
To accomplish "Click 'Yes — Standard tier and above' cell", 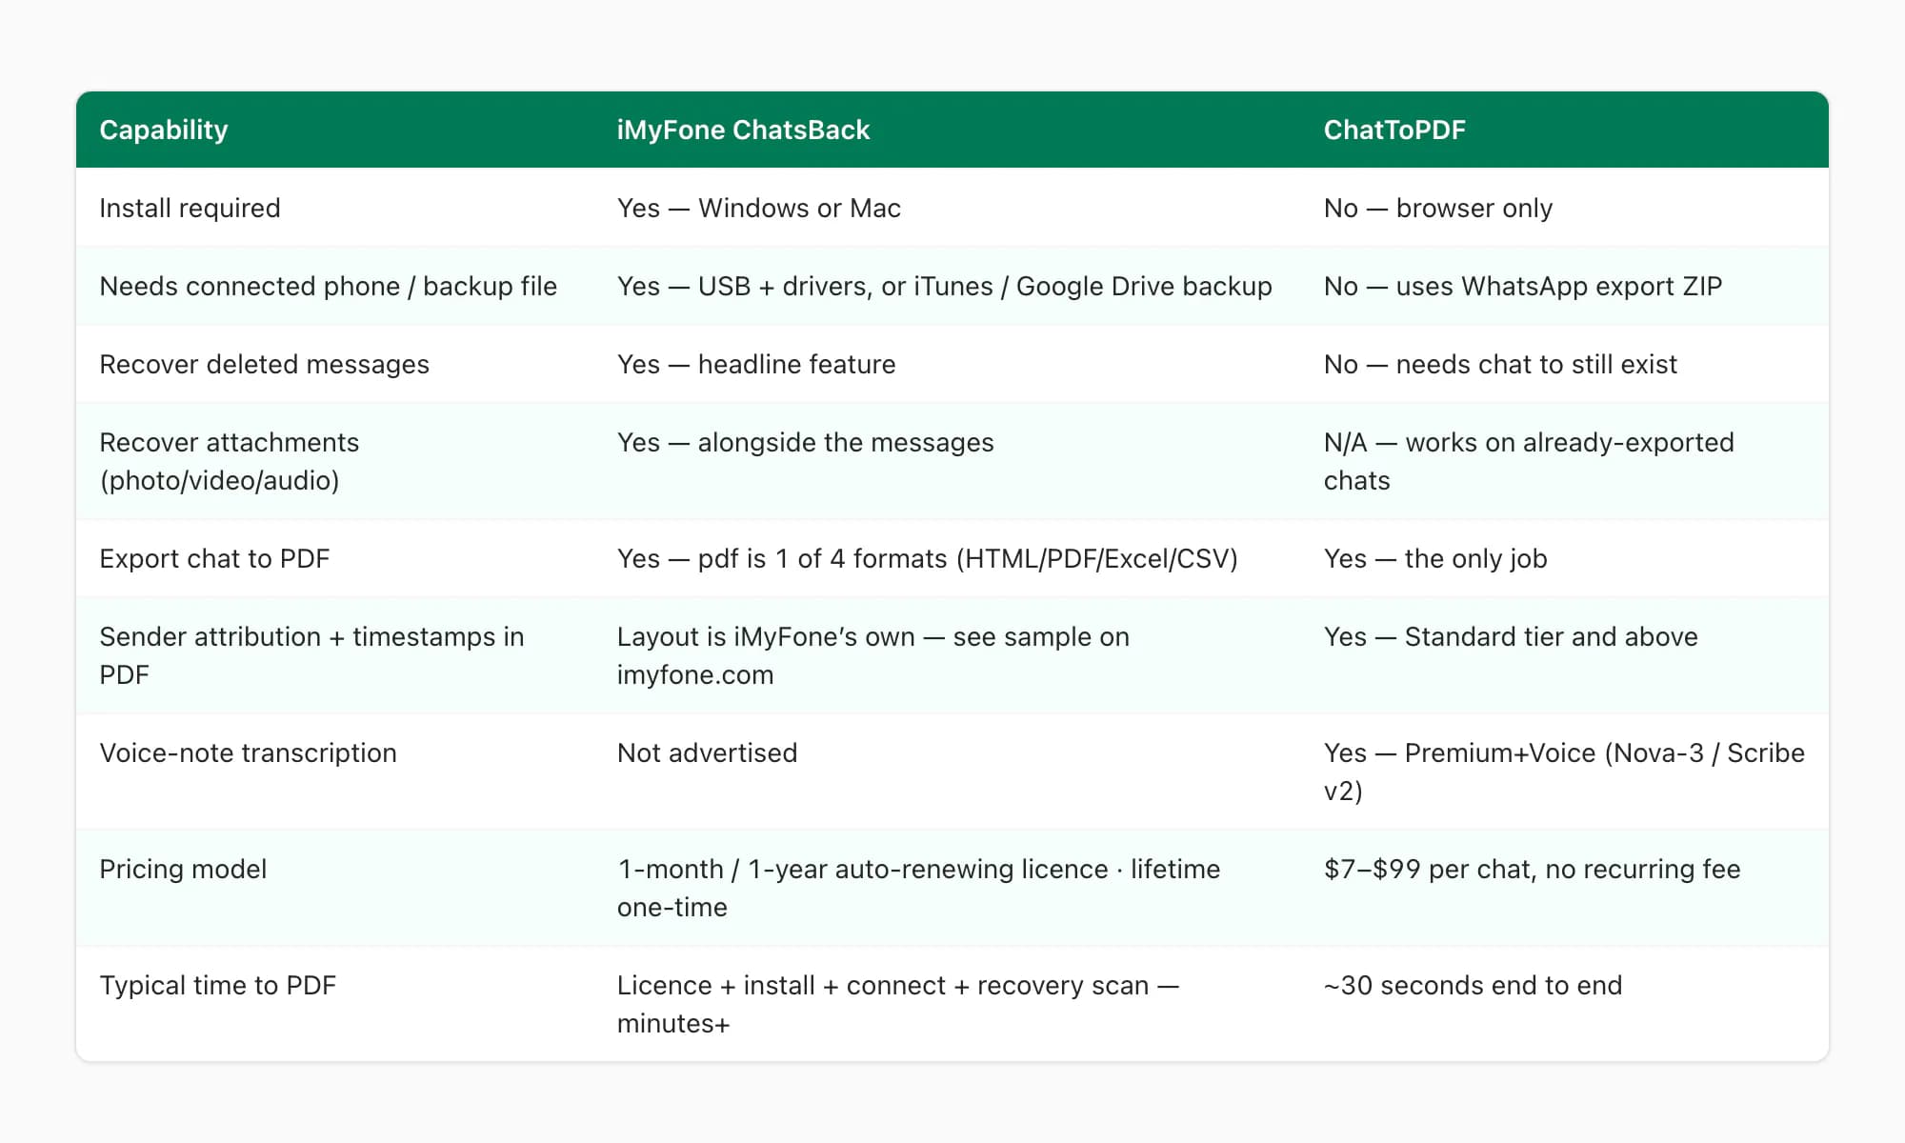I will click(x=1511, y=636).
